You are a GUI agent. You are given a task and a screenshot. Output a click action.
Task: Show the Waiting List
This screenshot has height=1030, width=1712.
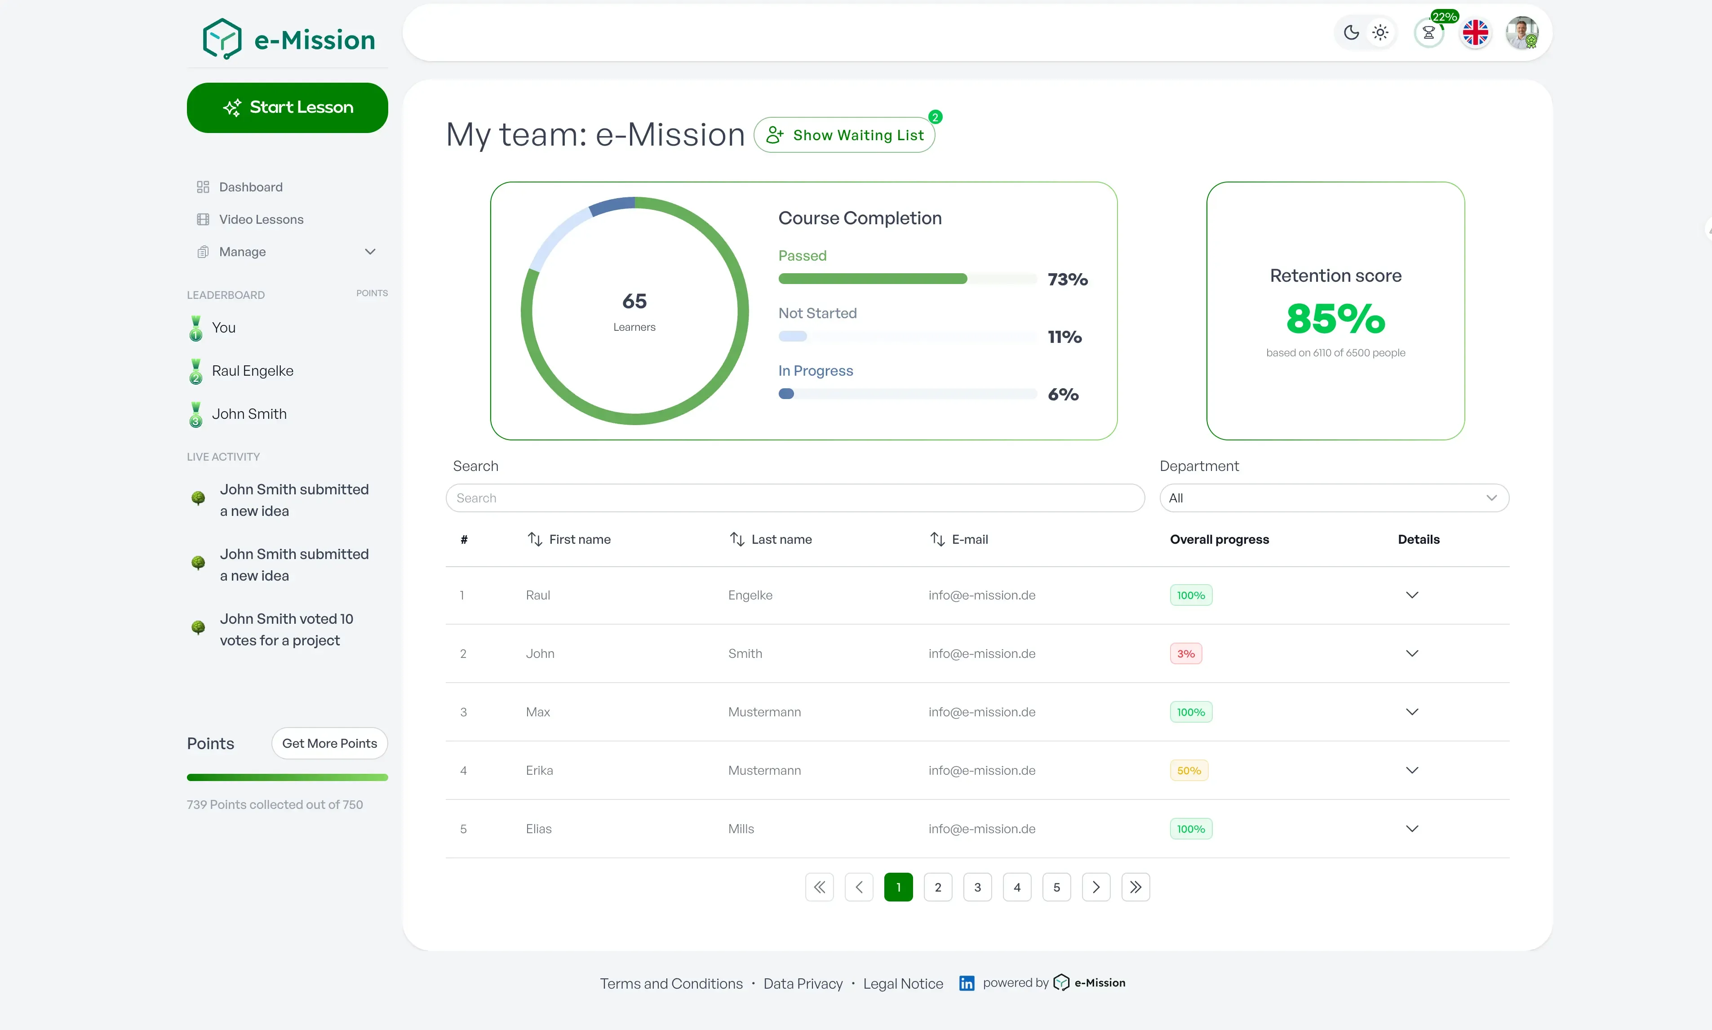coord(845,135)
